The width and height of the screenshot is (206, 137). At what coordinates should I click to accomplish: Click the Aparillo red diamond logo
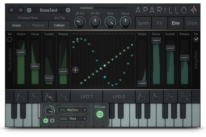click(194, 10)
